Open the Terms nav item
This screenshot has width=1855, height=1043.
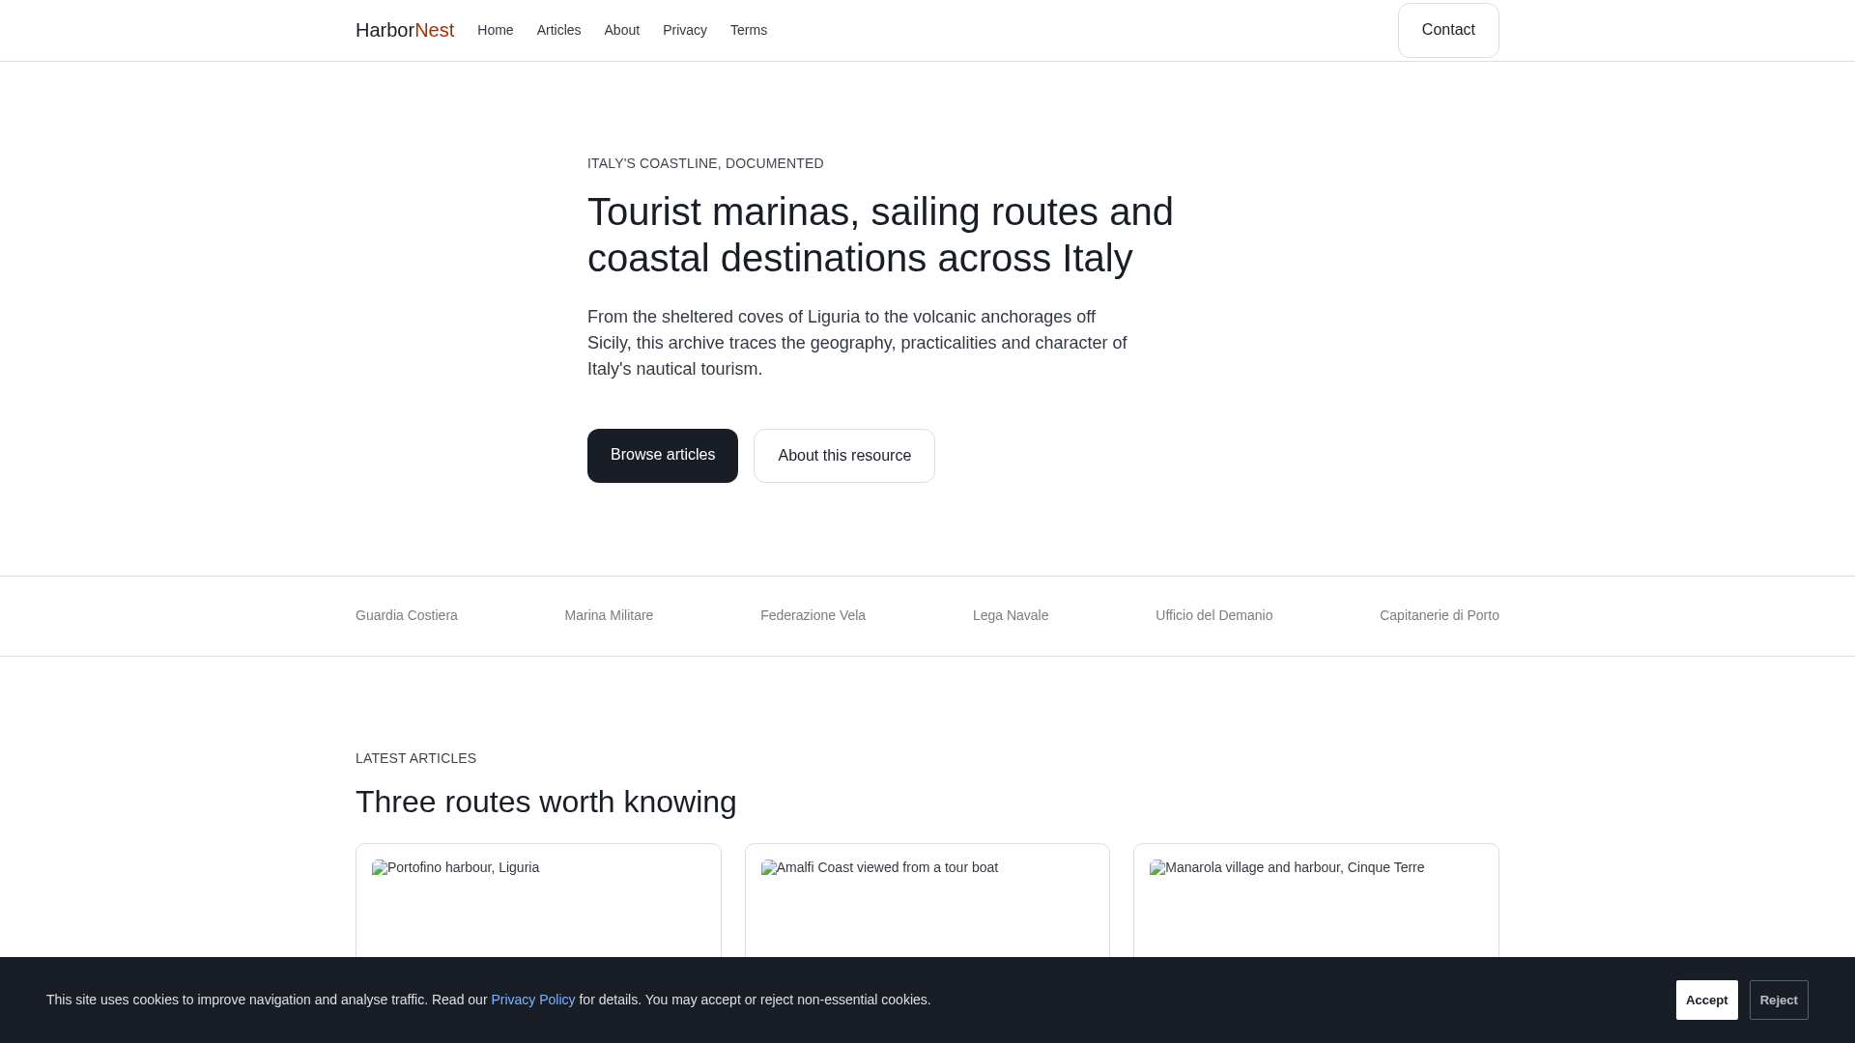[748, 30]
